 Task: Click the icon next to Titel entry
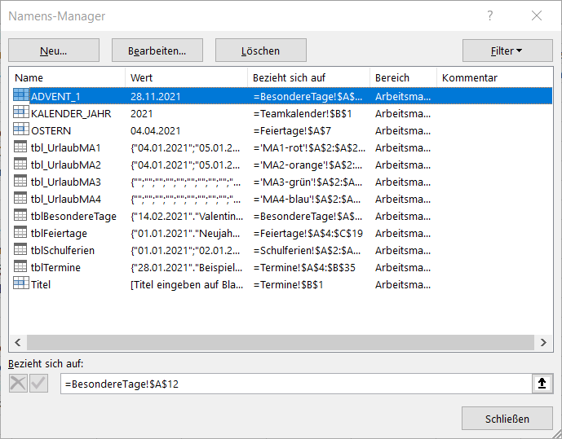21,283
